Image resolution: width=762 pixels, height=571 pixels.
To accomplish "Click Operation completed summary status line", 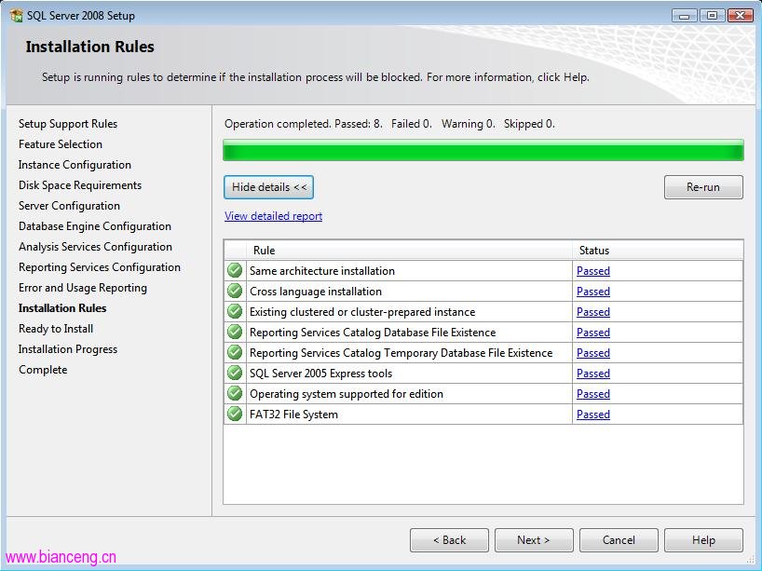I will (389, 124).
